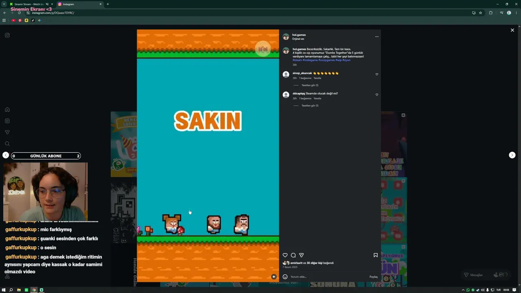Open the apps grid in bookmarks bar
The image size is (521, 293).
point(4,20)
